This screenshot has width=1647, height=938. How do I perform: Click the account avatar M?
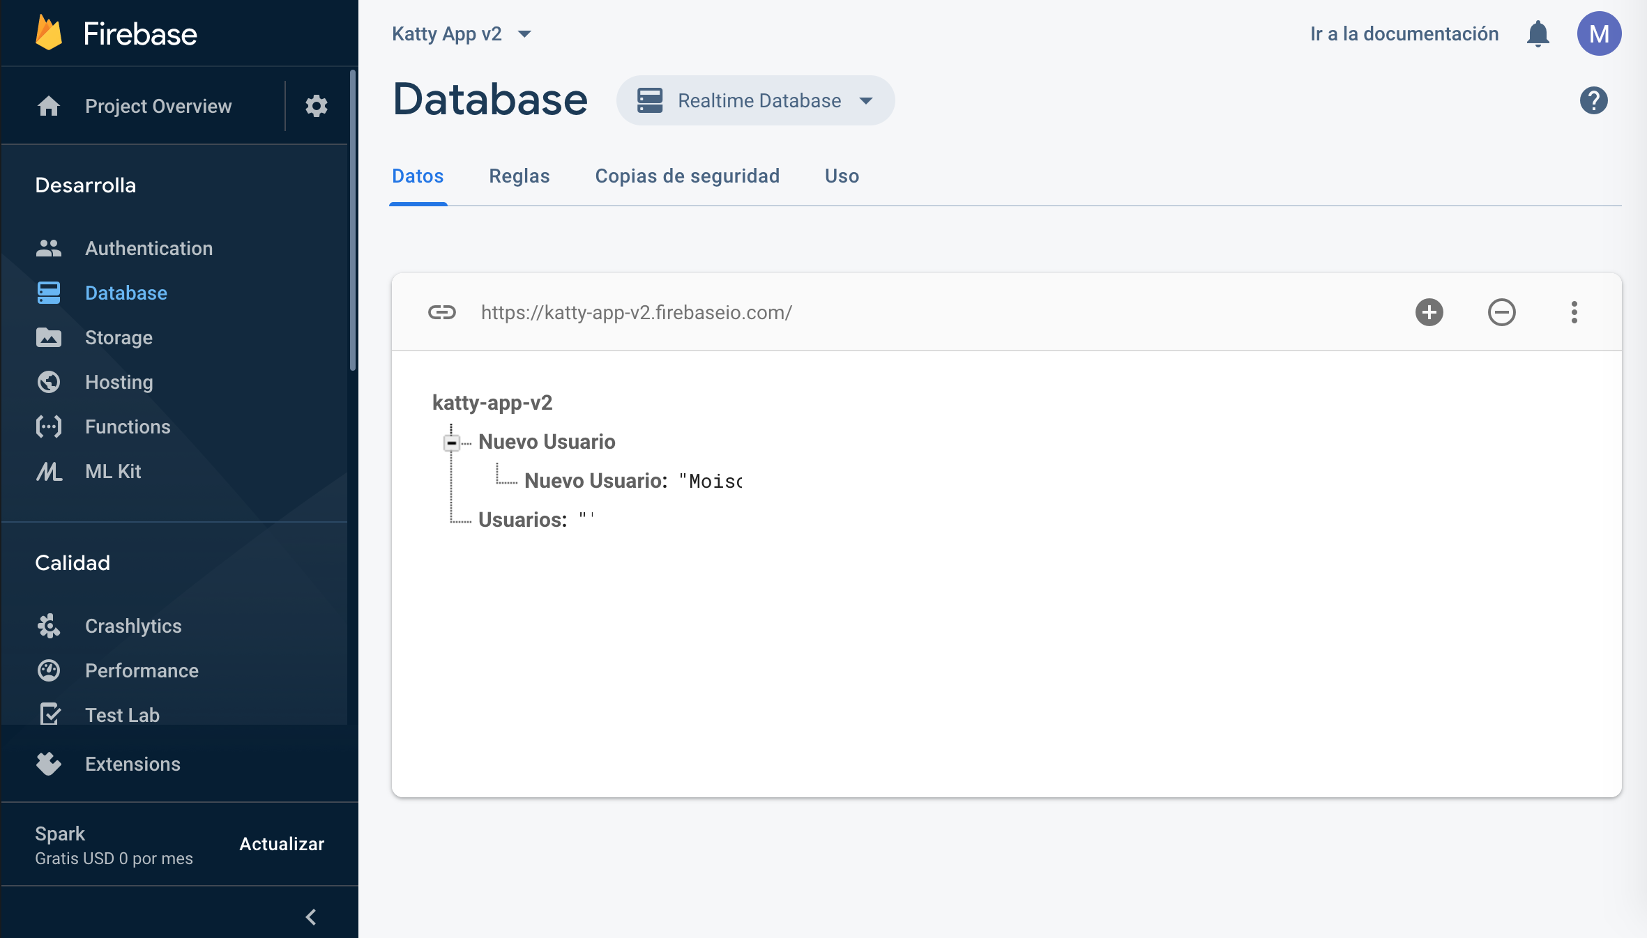click(1600, 33)
